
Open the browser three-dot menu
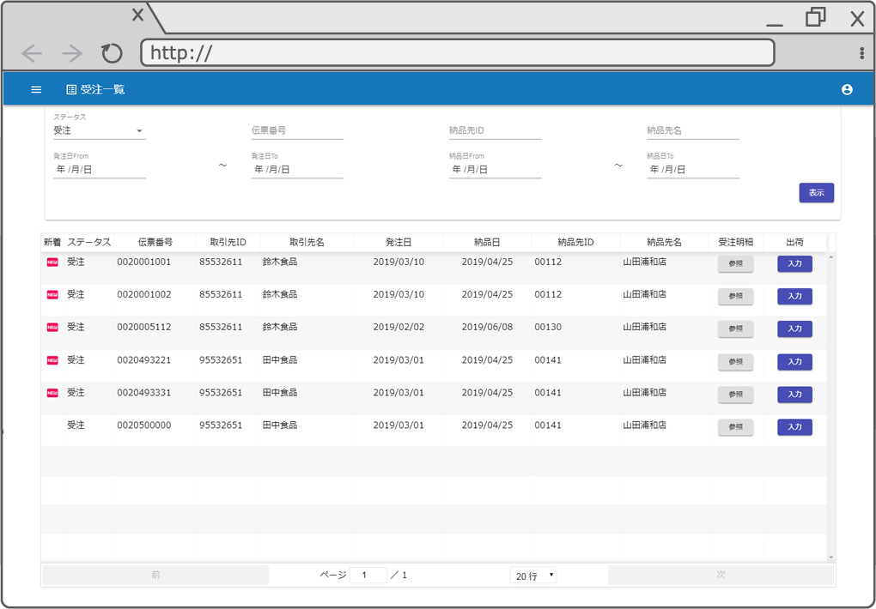[861, 52]
